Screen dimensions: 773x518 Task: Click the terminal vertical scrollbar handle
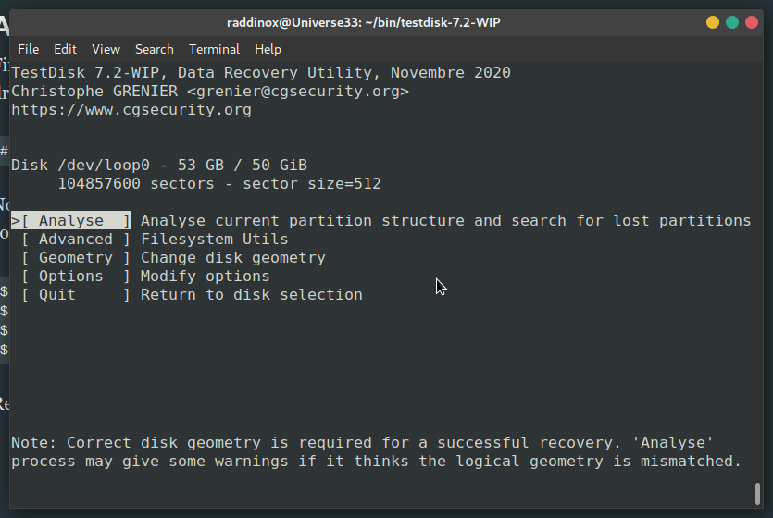click(x=757, y=494)
